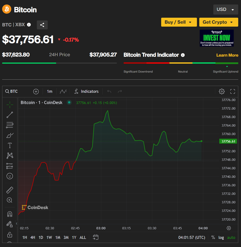
Task: Enter fullscreen chart mode
Action: point(233,91)
